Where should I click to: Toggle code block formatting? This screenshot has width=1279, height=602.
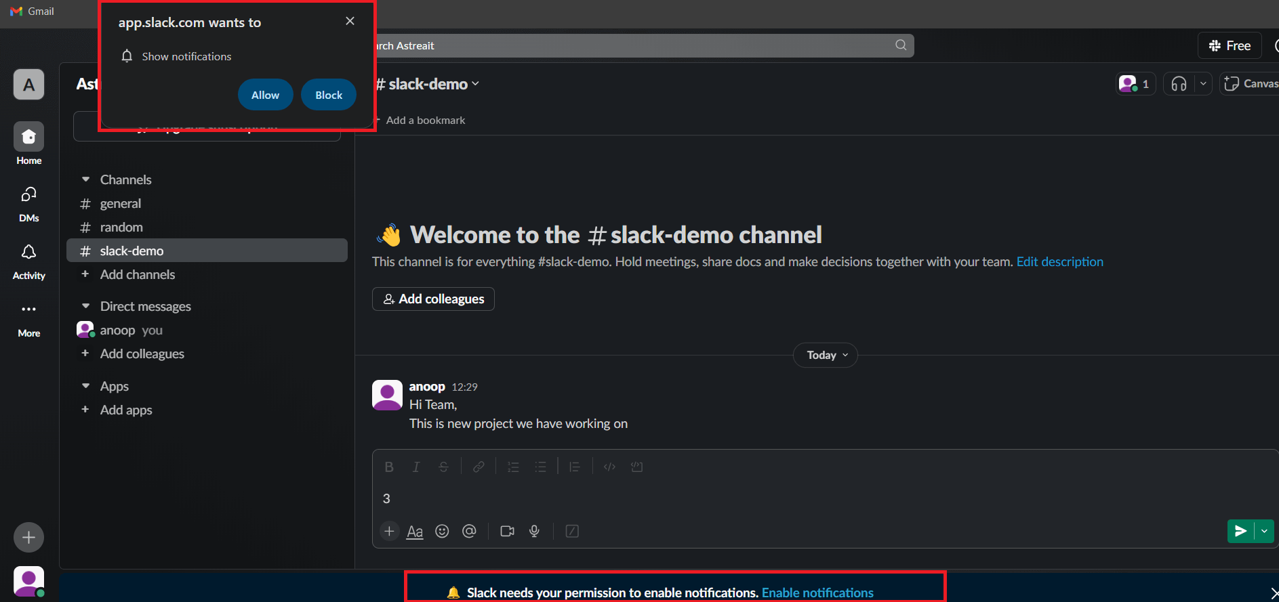pos(636,467)
